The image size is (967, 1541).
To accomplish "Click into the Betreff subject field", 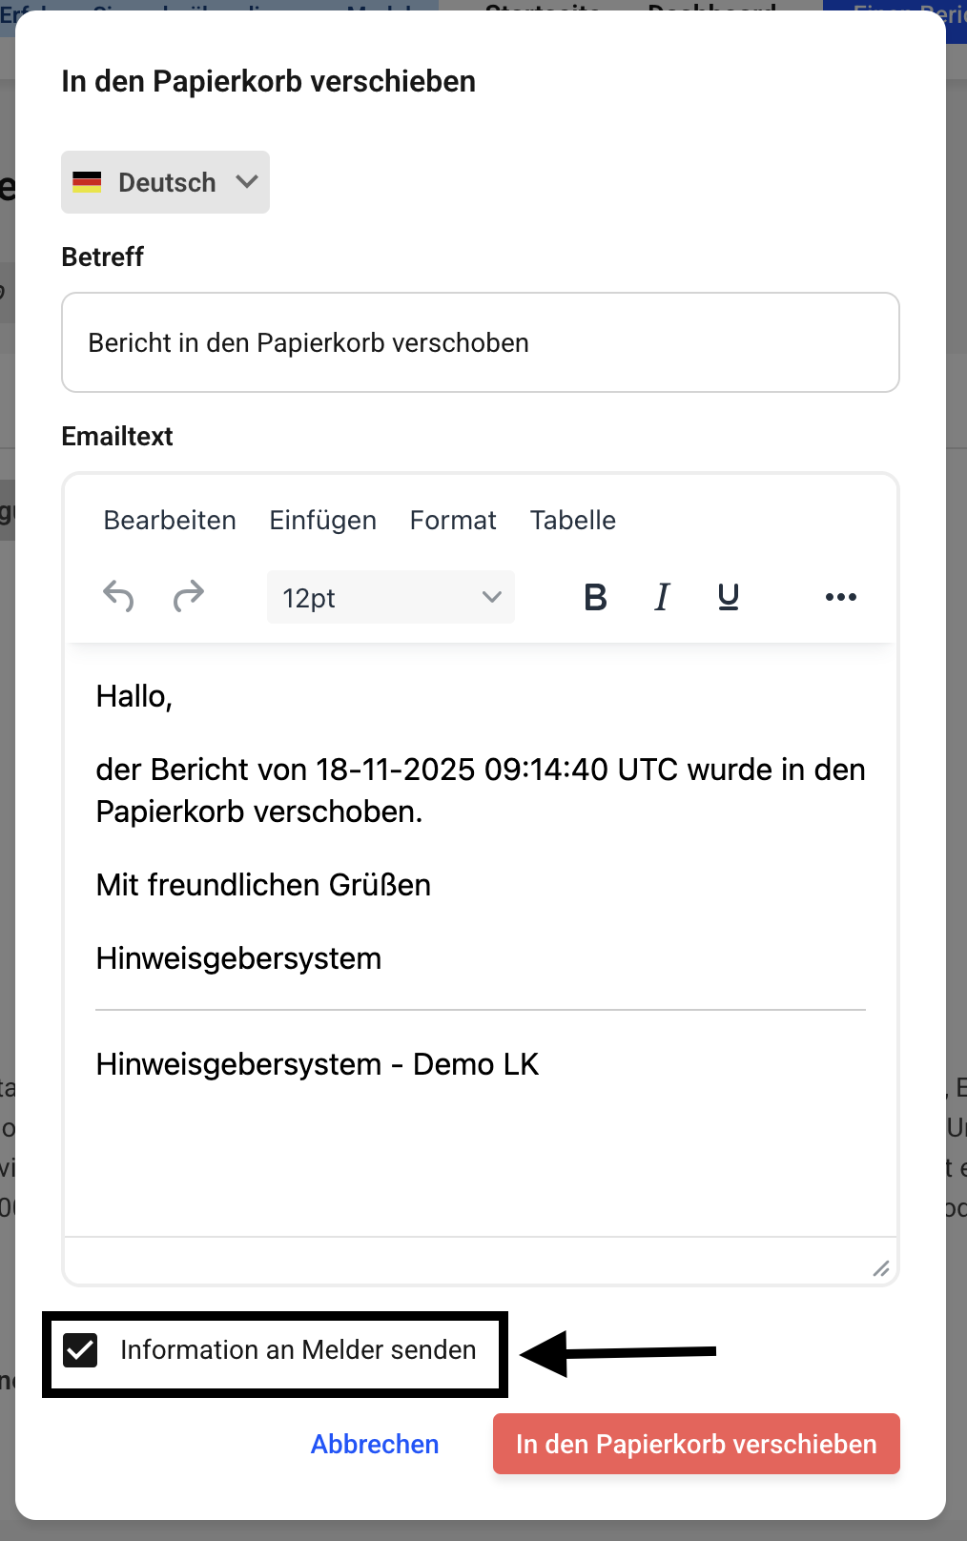I will point(481,342).
